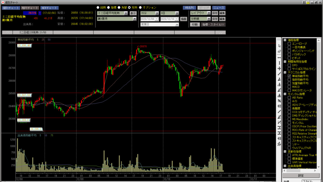
Task: Choose the zigzag line drawing tool
Action: (279, 122)
